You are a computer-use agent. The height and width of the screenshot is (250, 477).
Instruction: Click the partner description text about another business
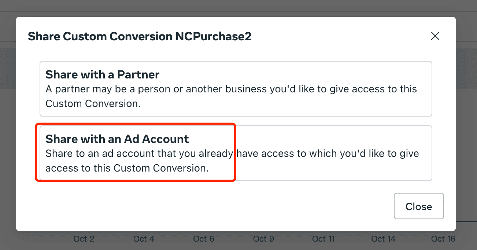click(231, 89)
